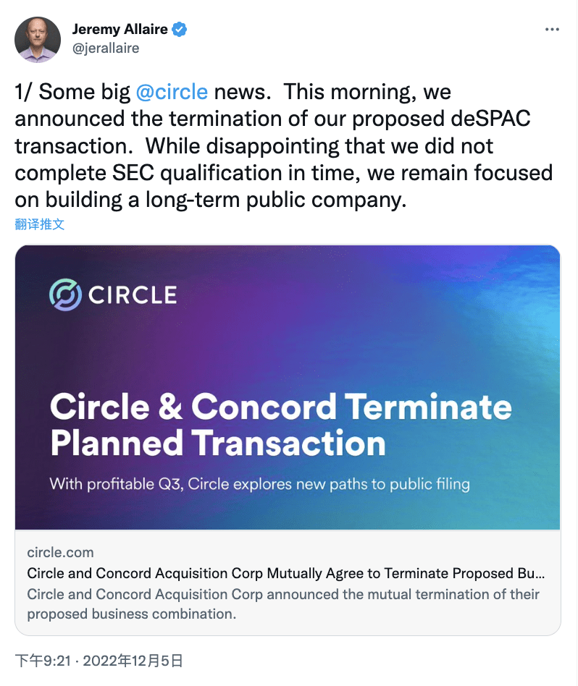Open the three-dot more options menu
Viewport: 578px width, 686px height.
pos(552,30)
